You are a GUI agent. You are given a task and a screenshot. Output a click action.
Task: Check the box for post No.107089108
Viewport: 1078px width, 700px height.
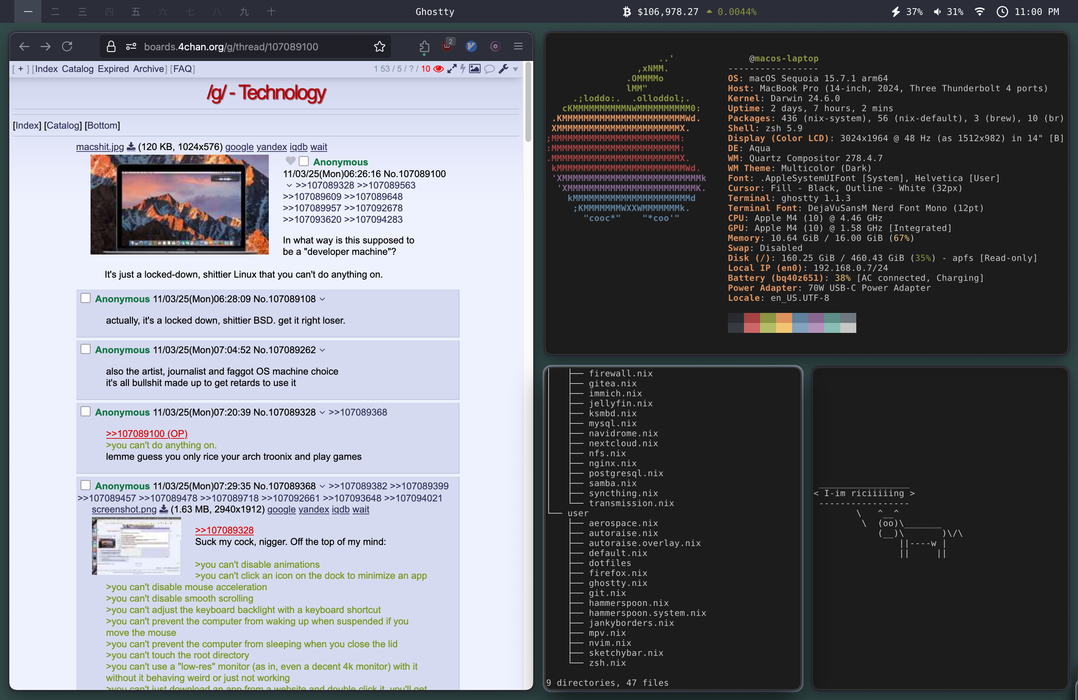coord(86,298)
